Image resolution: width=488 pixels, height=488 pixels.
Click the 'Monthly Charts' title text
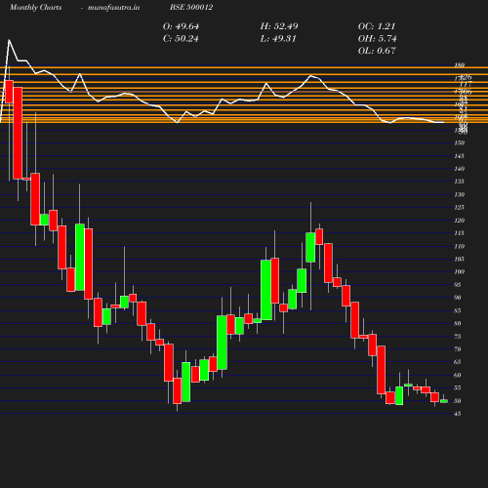coord(36,7)
